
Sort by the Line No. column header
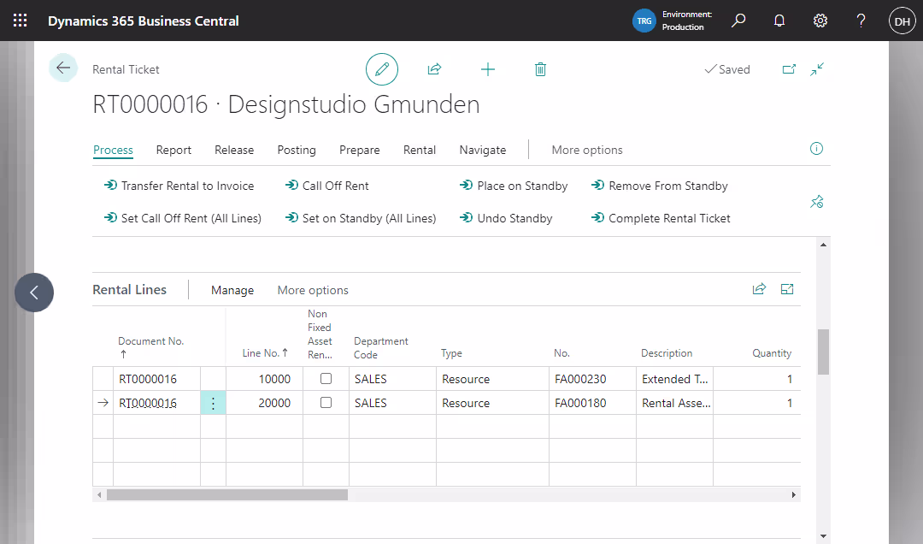pos(265,353)
